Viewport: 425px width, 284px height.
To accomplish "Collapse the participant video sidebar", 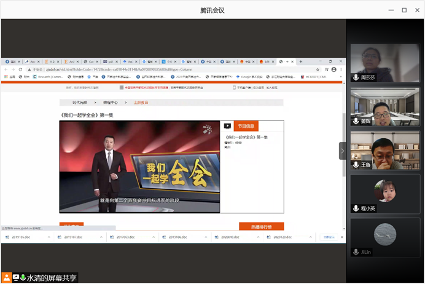I will click(343, 151).
